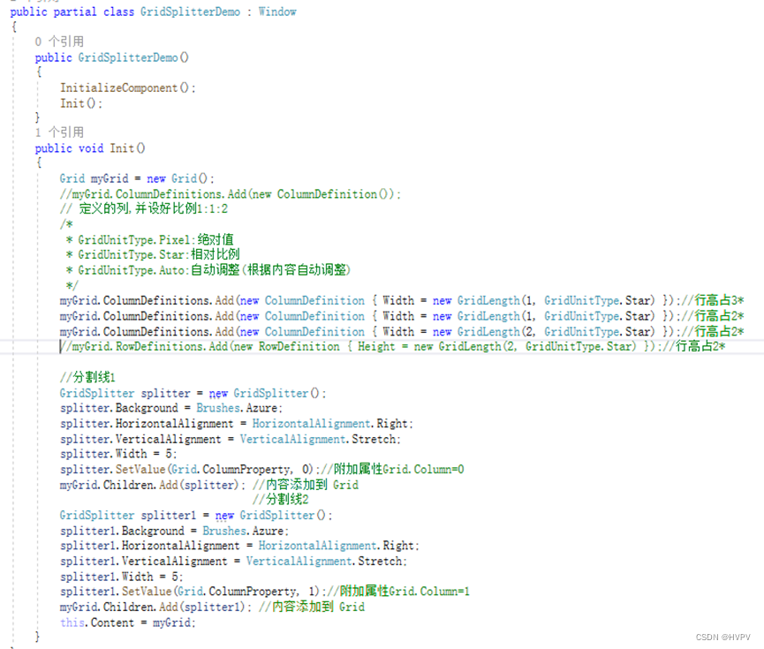Click the comment '定义的列,并设好比例1:1:2'
The image size is (764, 649).
pyautogui.click(x=154, y=209)
